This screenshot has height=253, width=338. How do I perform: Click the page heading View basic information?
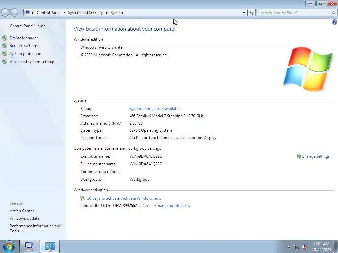pos(124,29)
